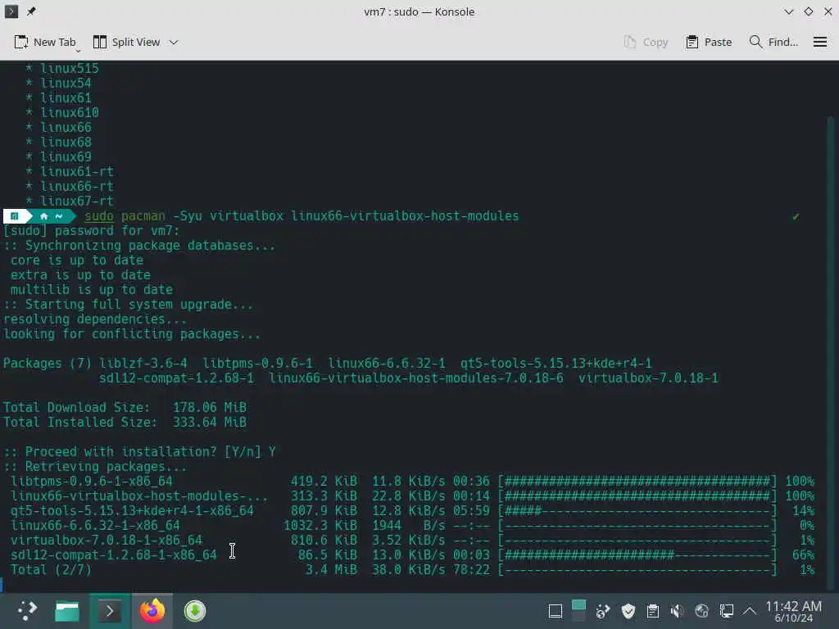Click 'Total Installed Size: 333.64 MiB' line
The image size is (839, 629).
[125, 423]
